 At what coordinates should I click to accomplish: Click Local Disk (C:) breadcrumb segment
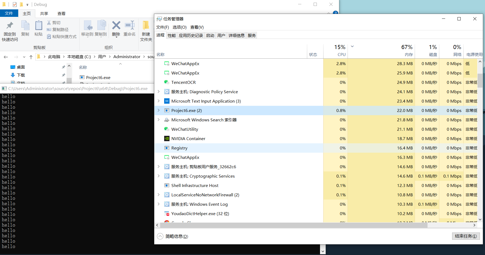click(x=79, y=57)
